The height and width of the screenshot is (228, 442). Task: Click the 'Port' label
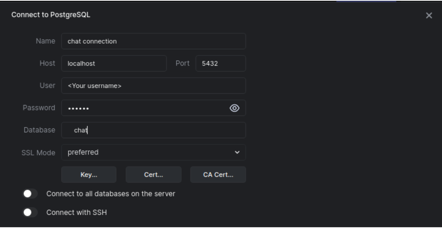(181, 64)
